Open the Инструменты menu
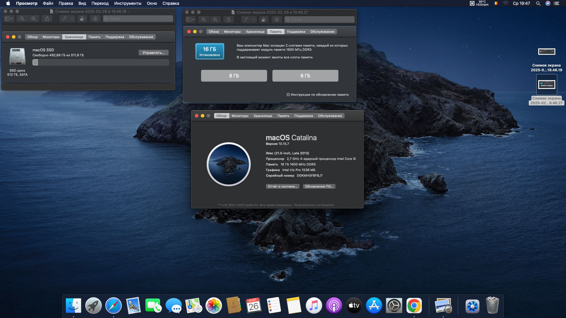 pos(127,3)
